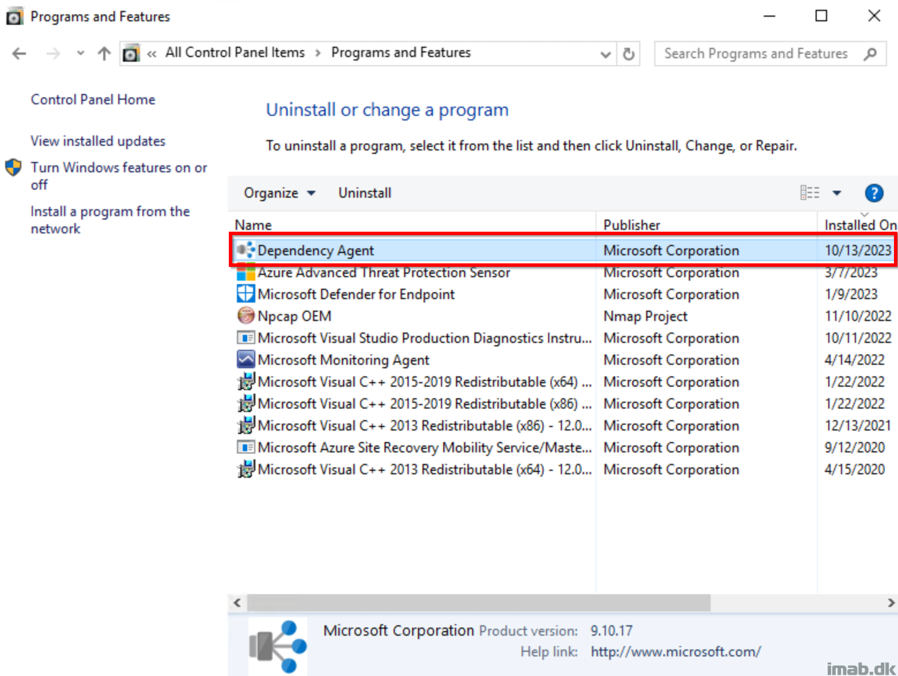The height and width of the screenshot is (676, 898).
Task: Click the change view icon
Action: coord(810,192)
